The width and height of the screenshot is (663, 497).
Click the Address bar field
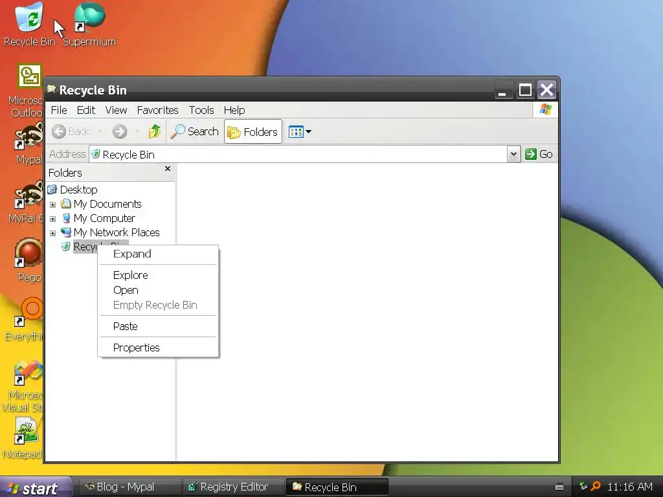pyautogui.click(x=298, y=154)
